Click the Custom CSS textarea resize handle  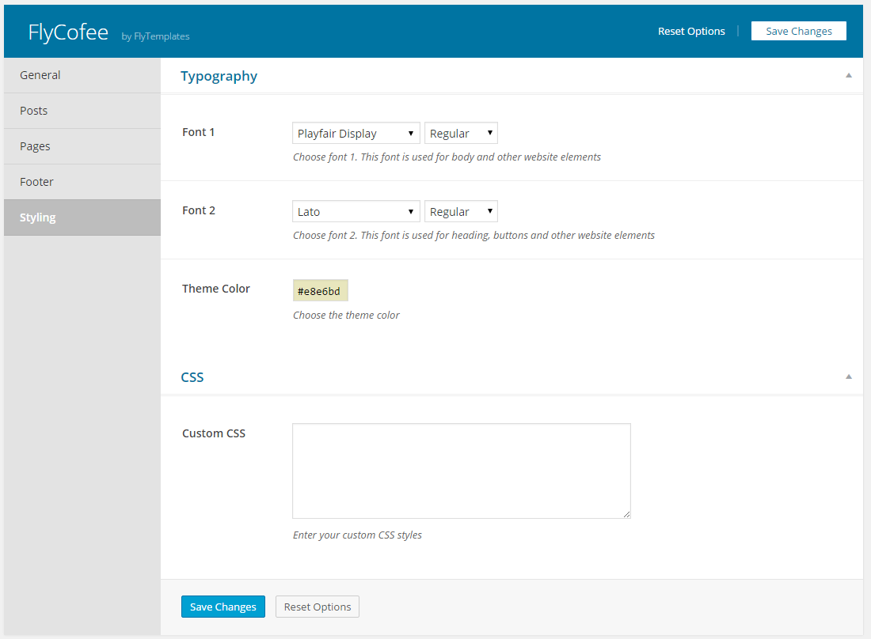(x=626, y=514)
